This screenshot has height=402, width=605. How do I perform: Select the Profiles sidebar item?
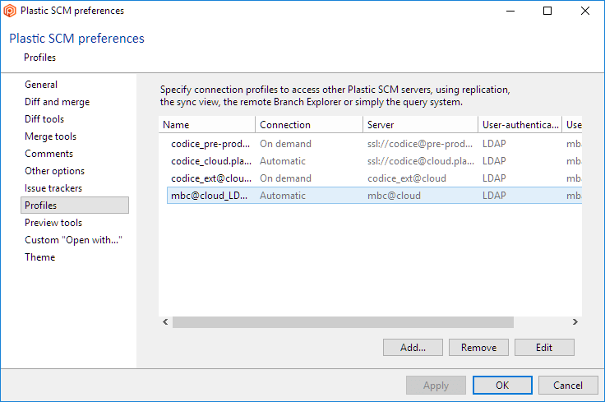tap(75, 206)
